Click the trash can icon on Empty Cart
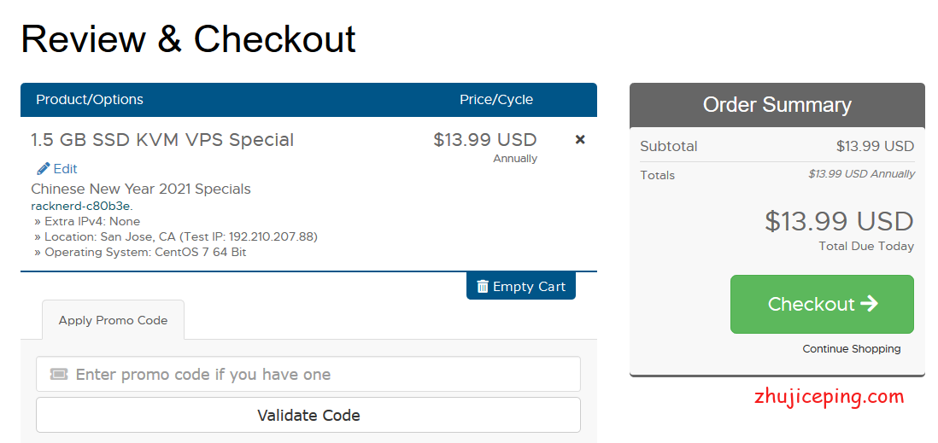938x443 pixels. (x=483, y=286)
